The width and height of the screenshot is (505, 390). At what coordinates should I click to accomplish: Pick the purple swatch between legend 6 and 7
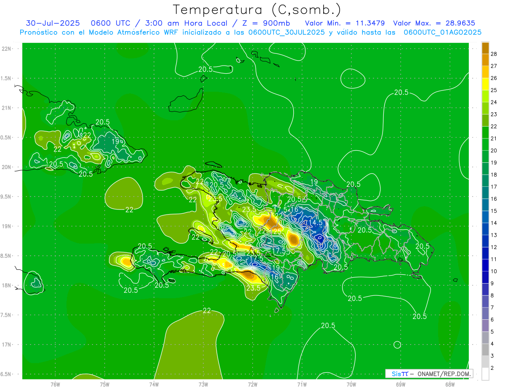point(485,313)
